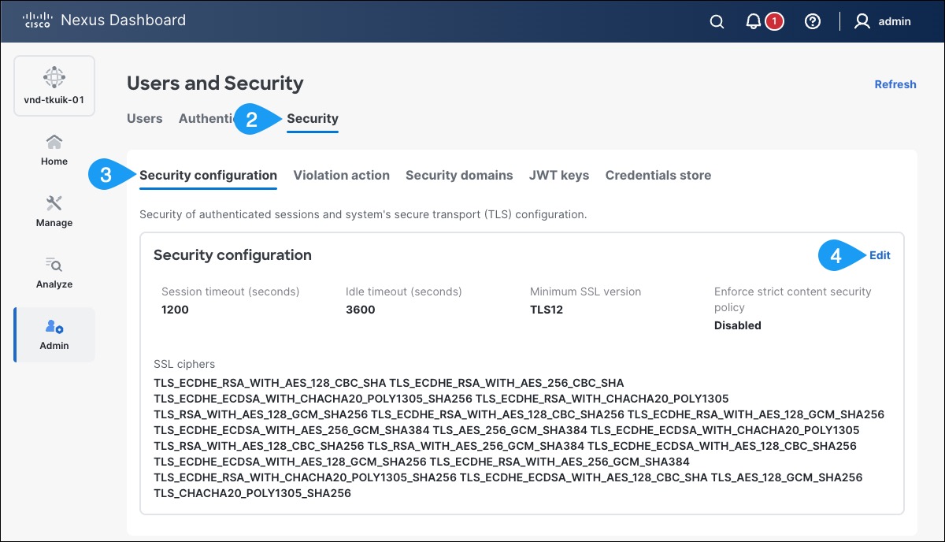Edit the Security configuration settings
The height and width of the screenshot is (542, 945).
880,255
